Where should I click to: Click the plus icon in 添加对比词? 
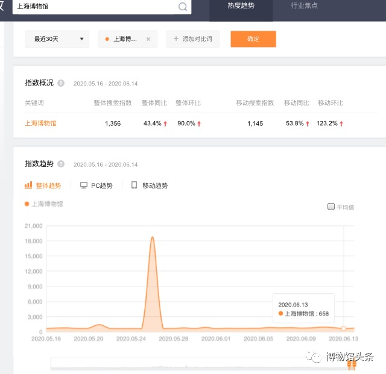click(x=176, y=39)
